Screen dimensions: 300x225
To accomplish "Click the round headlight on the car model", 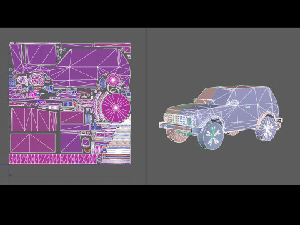I will pos(189,121).
